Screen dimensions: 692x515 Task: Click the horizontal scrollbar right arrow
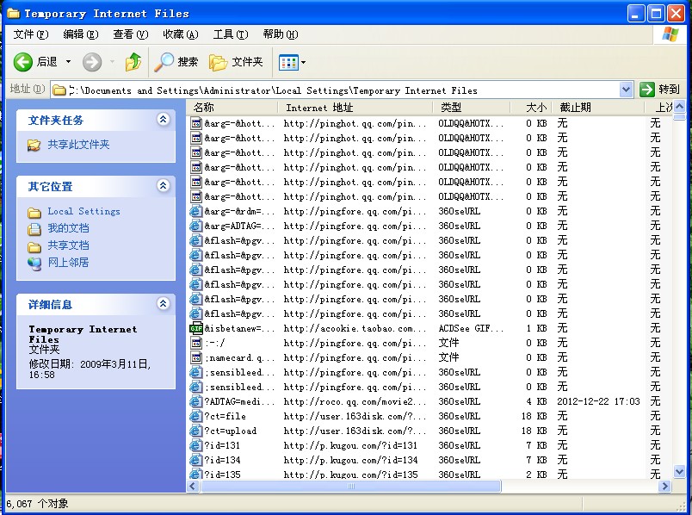click(x=664, y=487)
